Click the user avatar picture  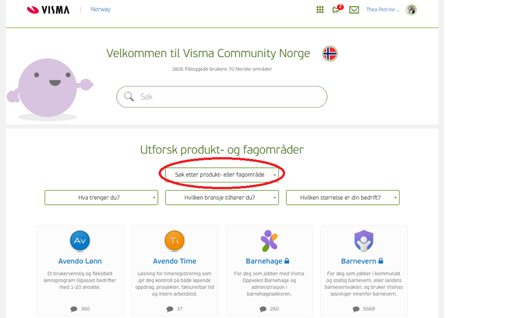tap(411, 9)
